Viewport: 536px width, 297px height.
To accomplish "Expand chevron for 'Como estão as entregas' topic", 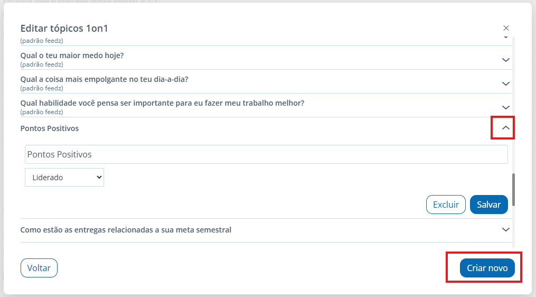I will pyautogui.click(x=505, y=229).
